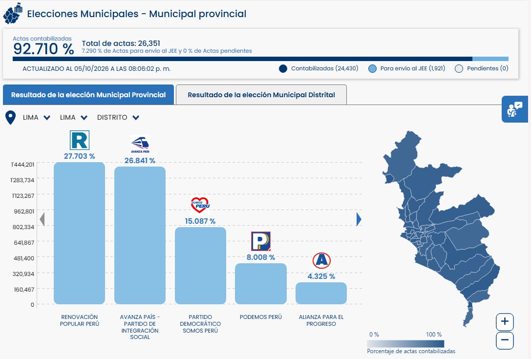
Task: Click the Podemos Perú P logo
Action: point(261,241)
